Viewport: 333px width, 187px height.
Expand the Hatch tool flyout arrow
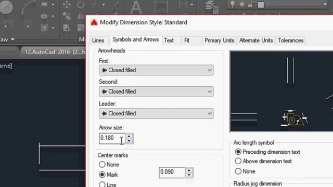point(53,28)
